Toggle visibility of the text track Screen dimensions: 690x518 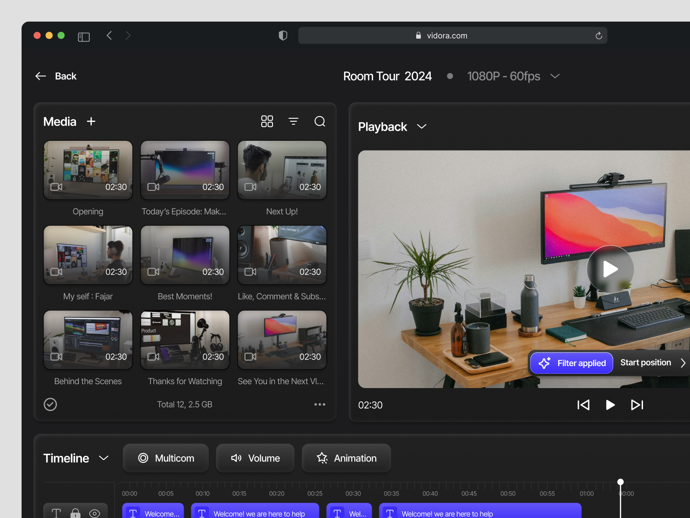(95, 513)
